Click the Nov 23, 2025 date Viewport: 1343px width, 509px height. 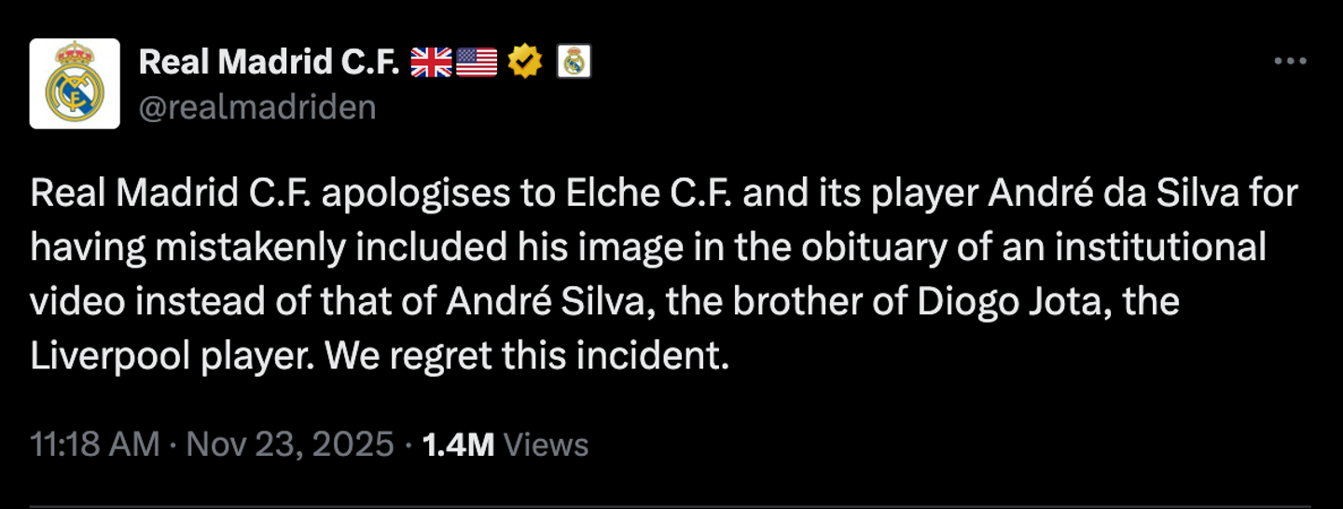(290, 444)
